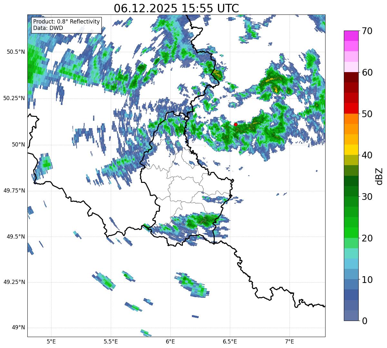Click the latitude label 50.5°N
The image size is (387, 348).
pos(16,52)
